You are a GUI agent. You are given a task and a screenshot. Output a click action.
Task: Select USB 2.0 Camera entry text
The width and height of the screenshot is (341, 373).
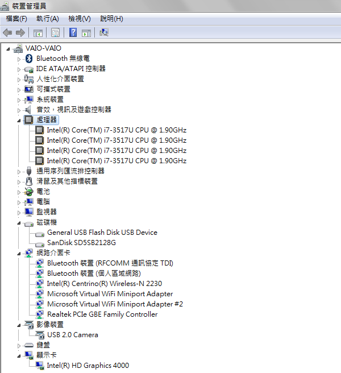73,335
